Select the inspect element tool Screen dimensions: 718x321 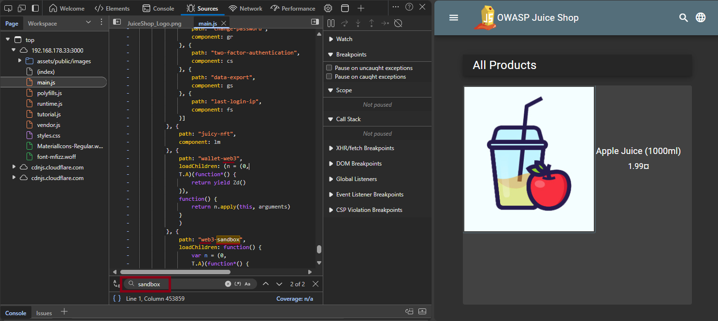tap(8, 8)
